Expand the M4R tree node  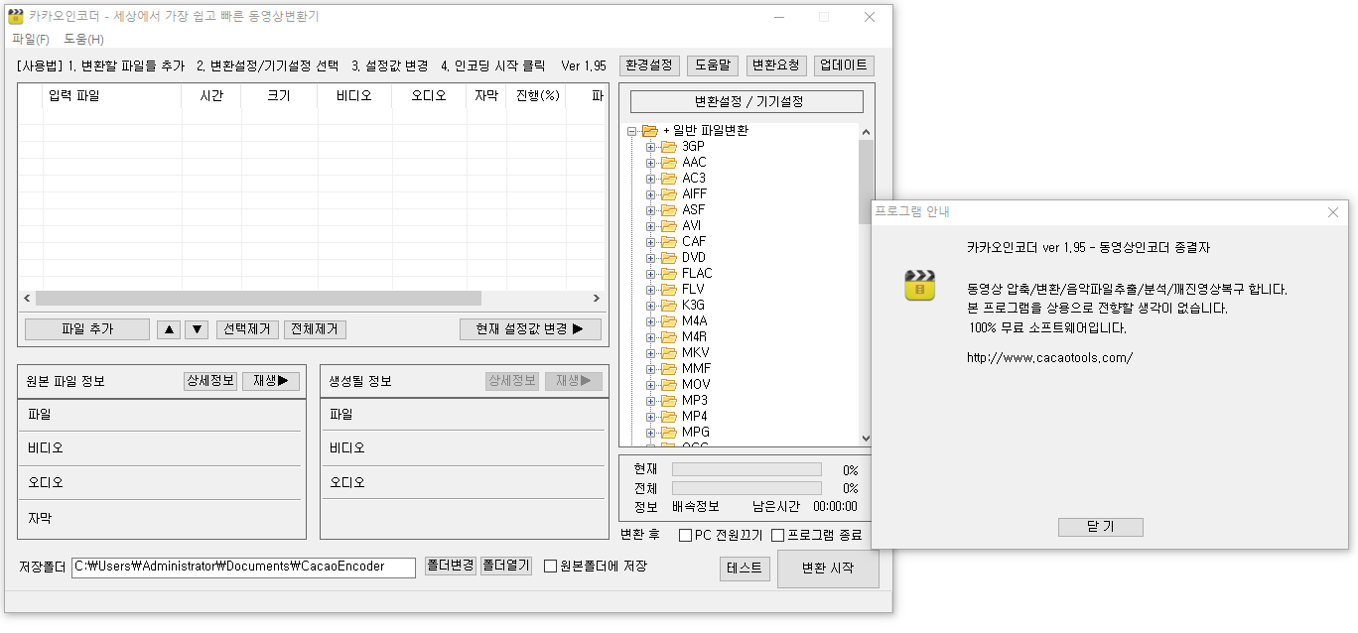tap(651, 337)
